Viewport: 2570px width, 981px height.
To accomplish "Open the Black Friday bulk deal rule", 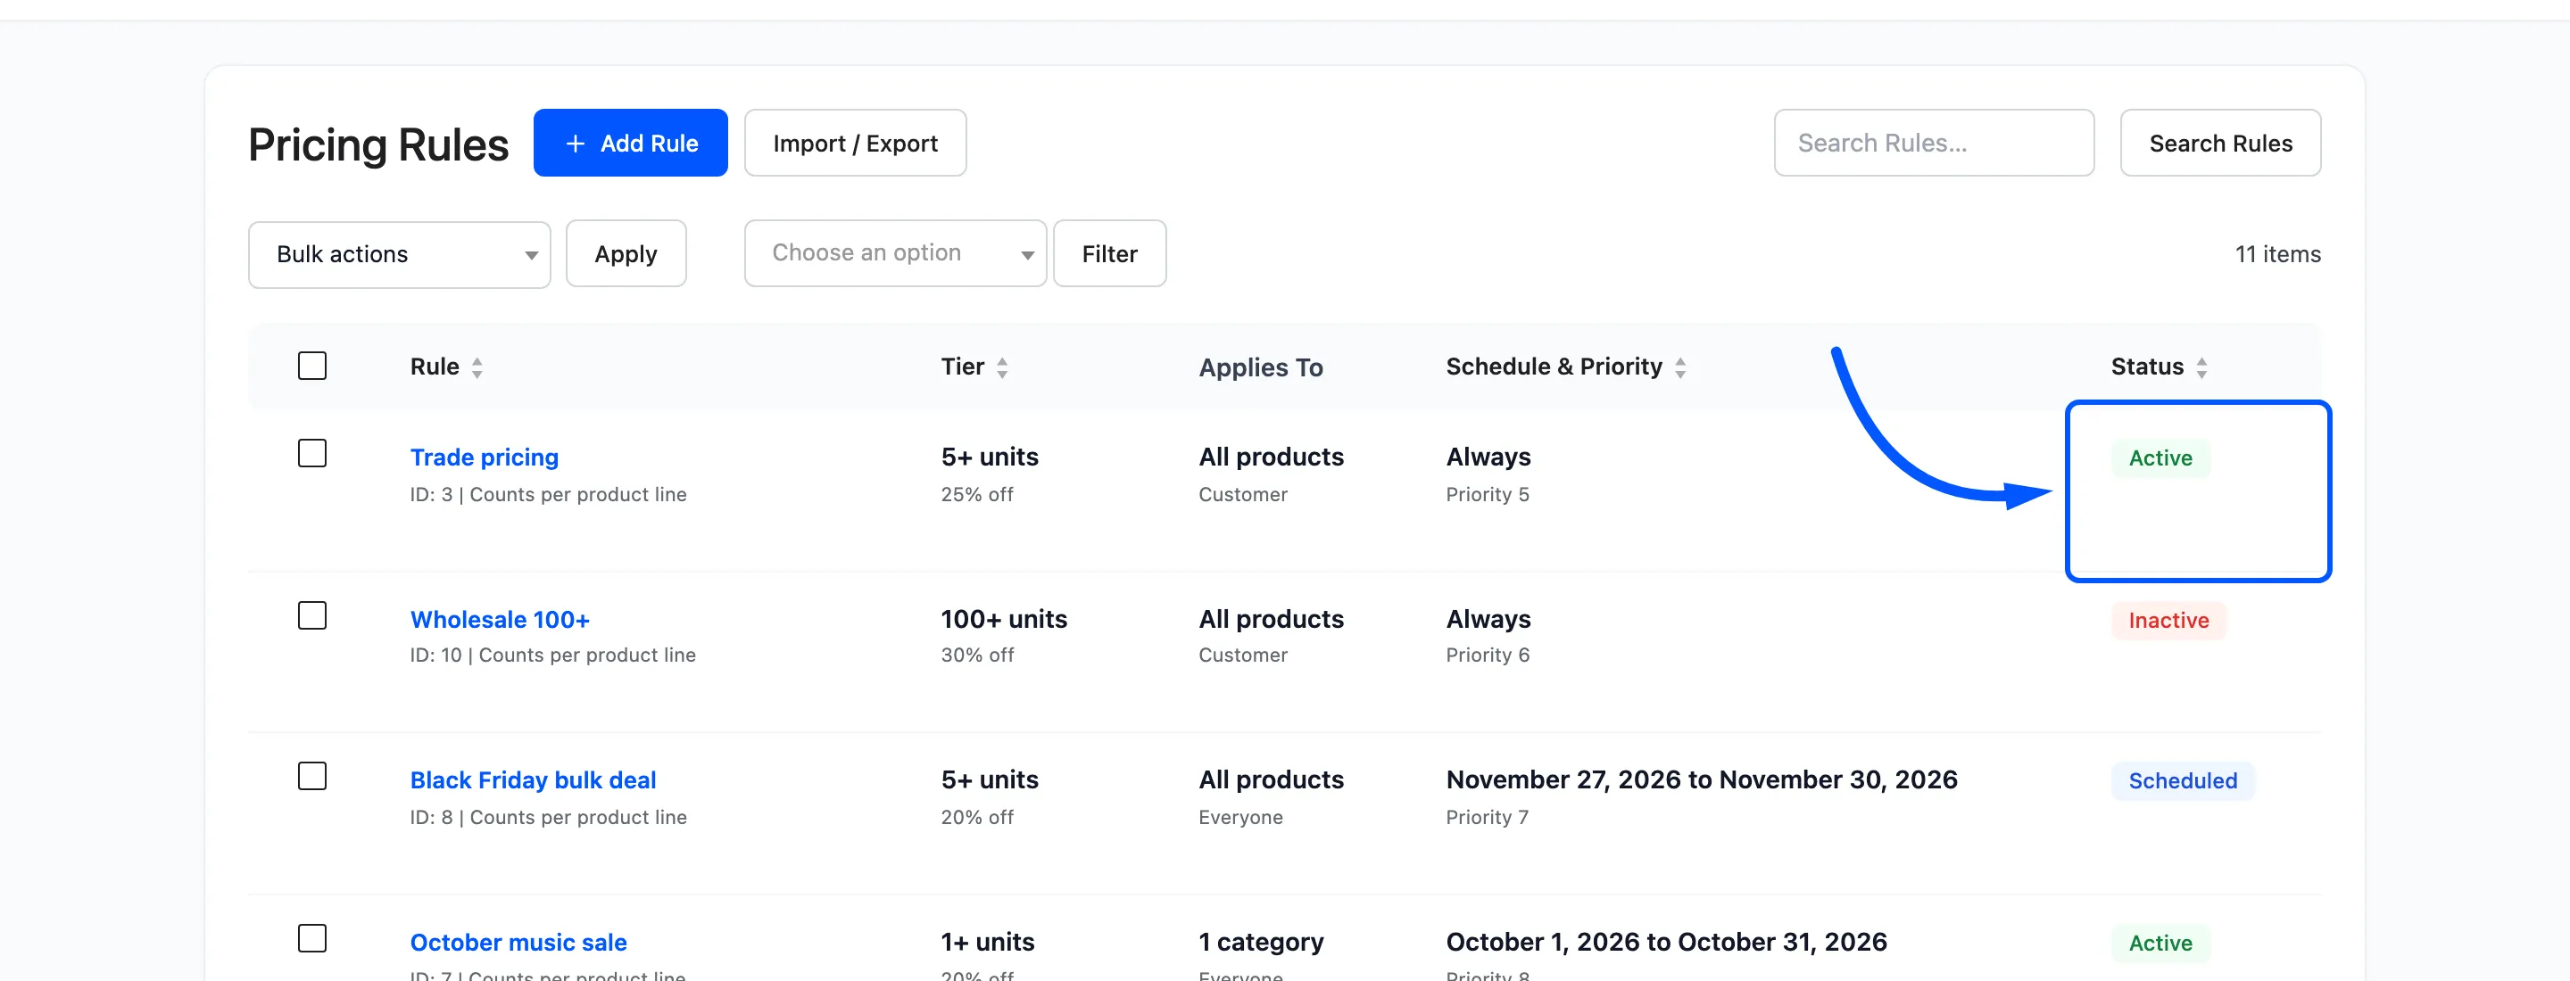I will pyautogui.click(x=533, y=779).
